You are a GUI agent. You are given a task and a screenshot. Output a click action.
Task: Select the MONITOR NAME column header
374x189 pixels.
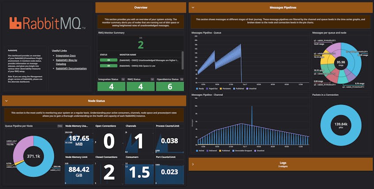pos(128,55)
